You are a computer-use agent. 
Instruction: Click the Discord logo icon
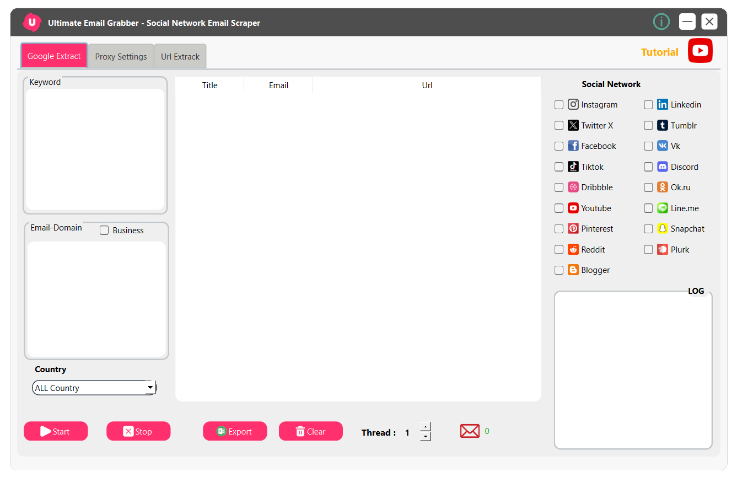(x=663, y=167)
